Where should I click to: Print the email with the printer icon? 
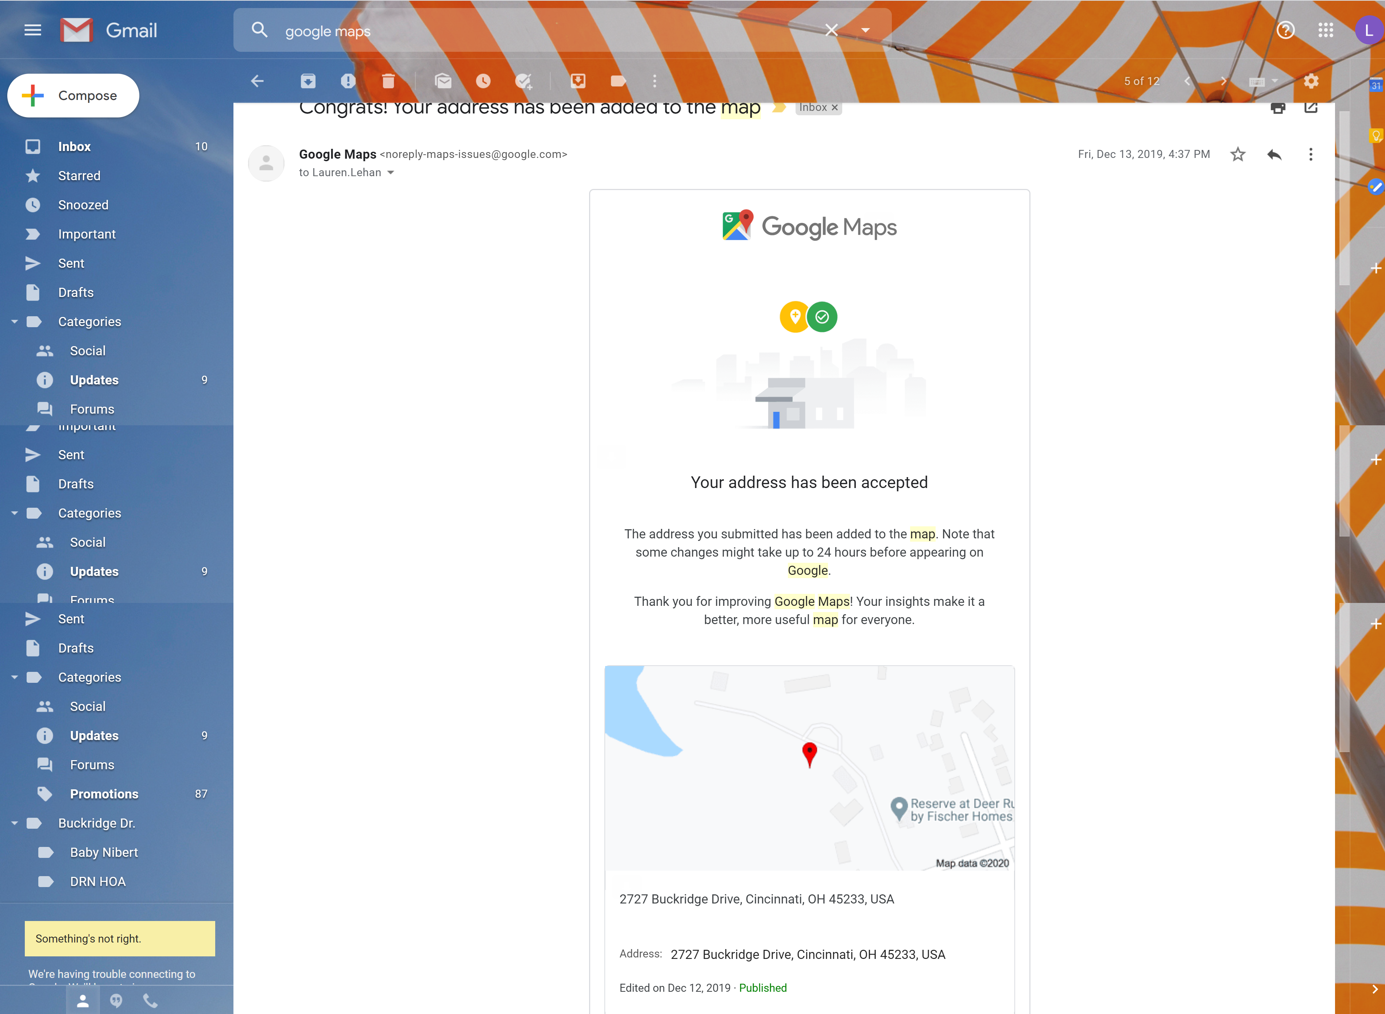tap(1278, 108)
